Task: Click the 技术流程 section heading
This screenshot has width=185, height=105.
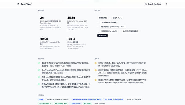Action: pyautogui.click(x=97, y=10)
